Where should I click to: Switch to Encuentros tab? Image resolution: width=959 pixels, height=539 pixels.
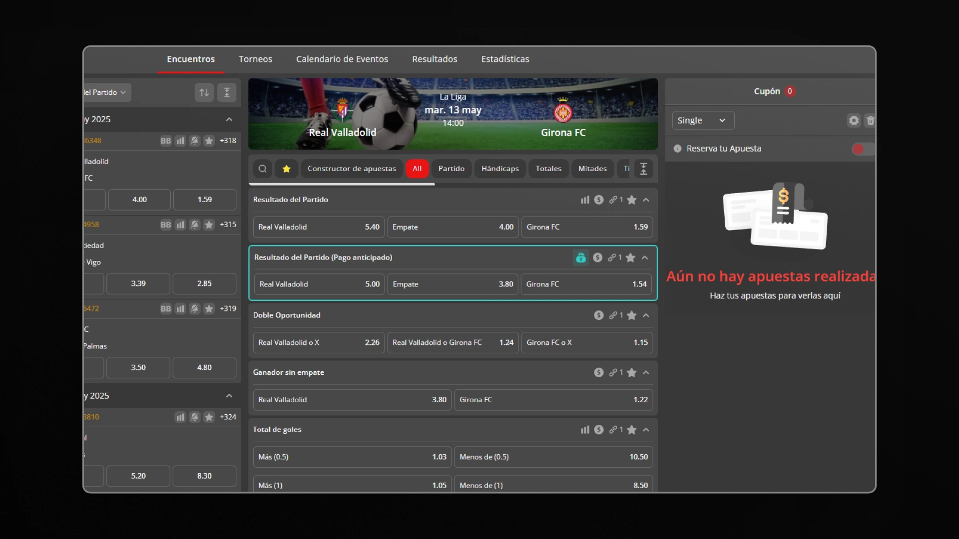pos(191,59)
